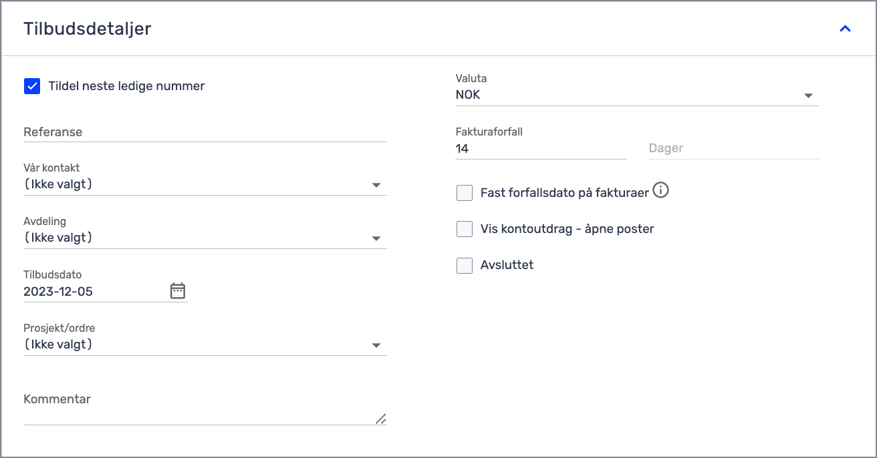
Task: Click the Avdeling "(Ikke valgt)" value text
Action: [x=58, y=238]
